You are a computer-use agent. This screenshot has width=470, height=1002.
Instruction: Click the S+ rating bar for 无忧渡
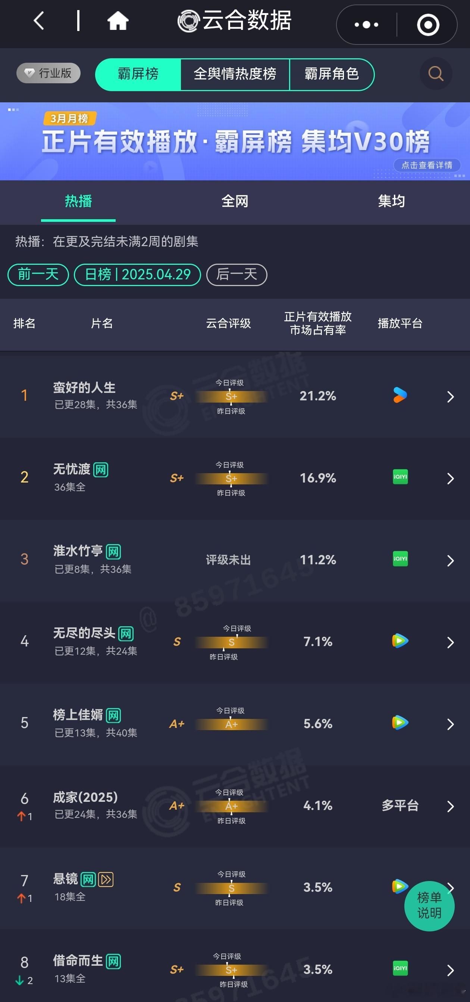(232, 478)
